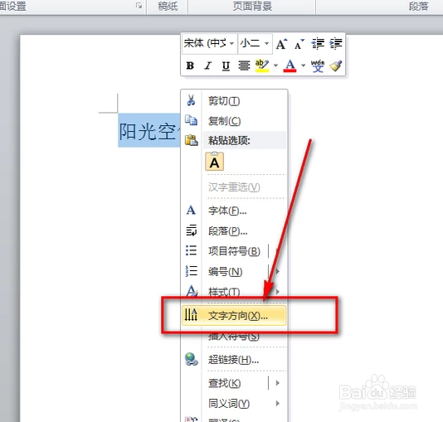This screenshot has height=422, width=443.
Task: Expand the 查找 submenu arrow
Action: tap(277, 383)
